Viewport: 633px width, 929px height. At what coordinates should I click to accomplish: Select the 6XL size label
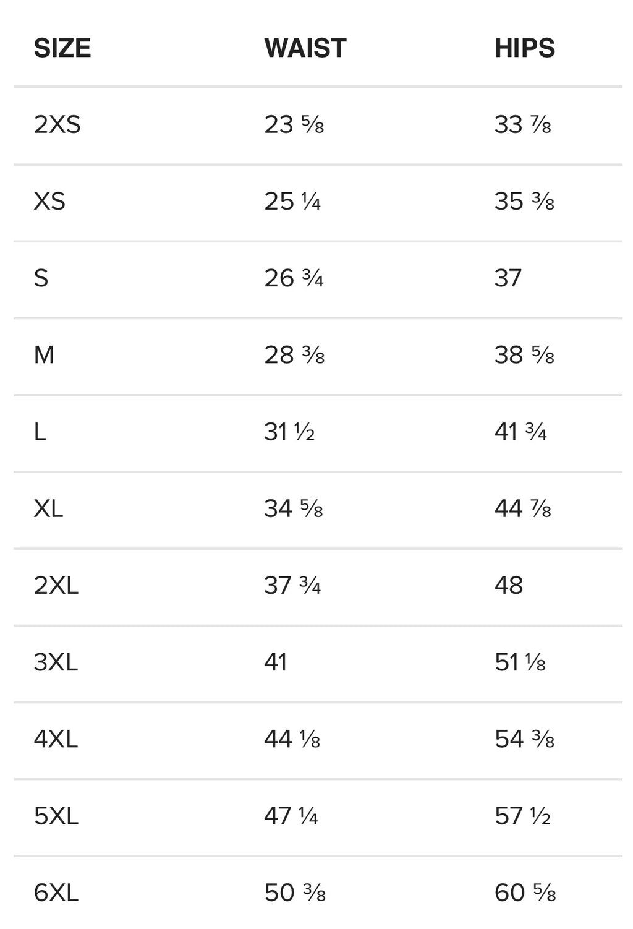point(56,893)
